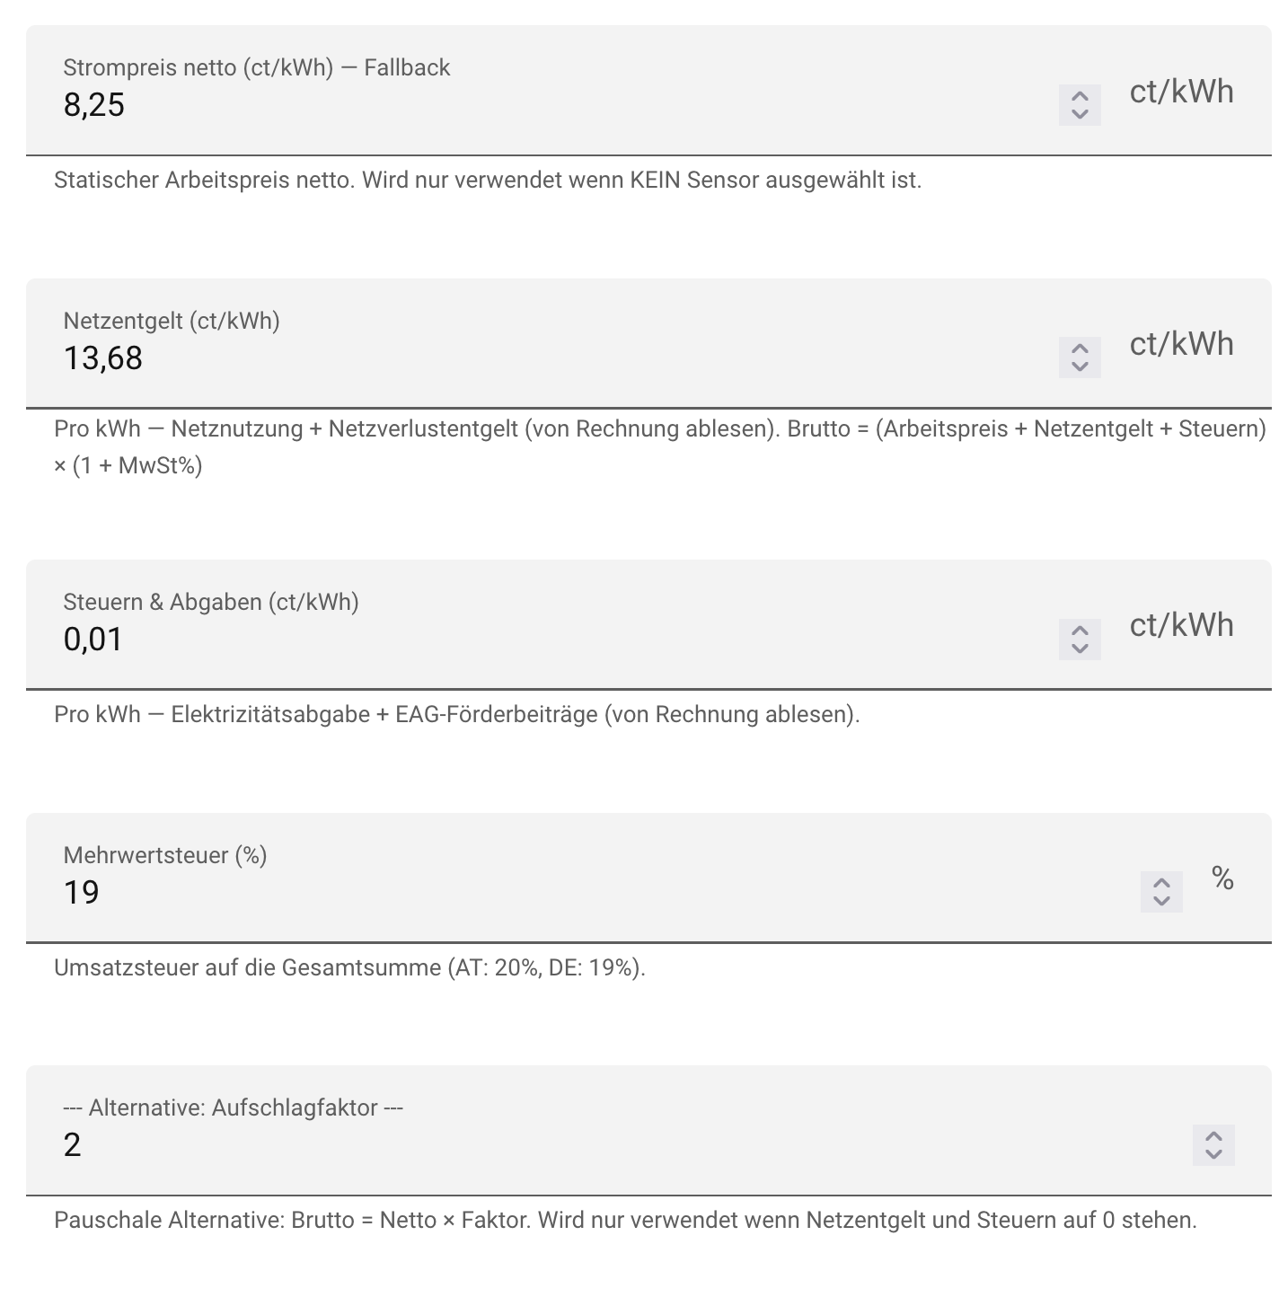Decrease Steuern & Abgaben with down arrow
The width and height of the screenshot is (1279, 1306).
coord(1080,649)
